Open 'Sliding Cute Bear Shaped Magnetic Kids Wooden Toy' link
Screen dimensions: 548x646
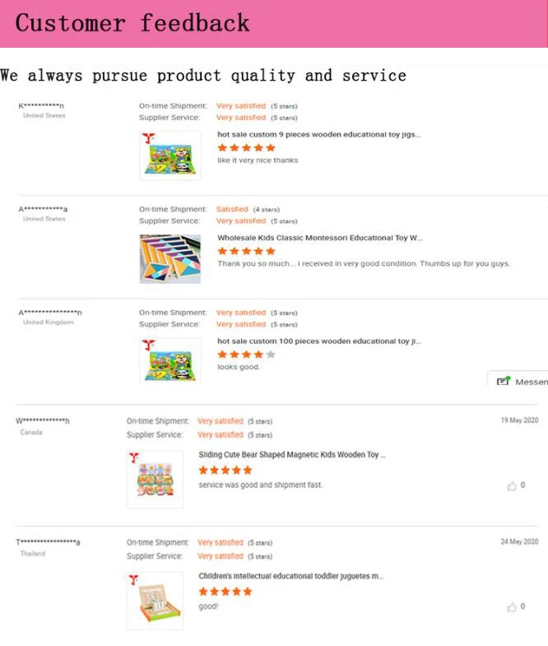(x=291, y=454)
